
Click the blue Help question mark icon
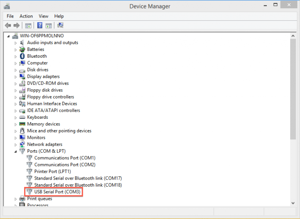point(40,25)
